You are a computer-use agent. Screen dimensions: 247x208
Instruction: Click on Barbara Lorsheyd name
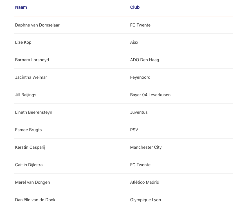(x=32, y=60)
